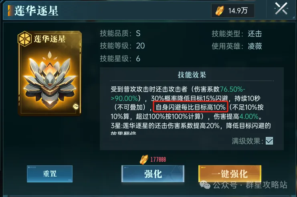The image size is (297, 197).
Task: Click the WeChat logo watermark icon
Action: [x=205, y=185]
